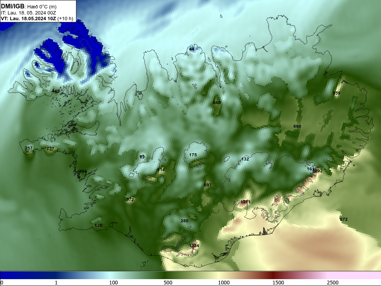Click the 2500 tick label on the color scale
The height and width of the screenshot is (286, 381).
click(333, 283)
